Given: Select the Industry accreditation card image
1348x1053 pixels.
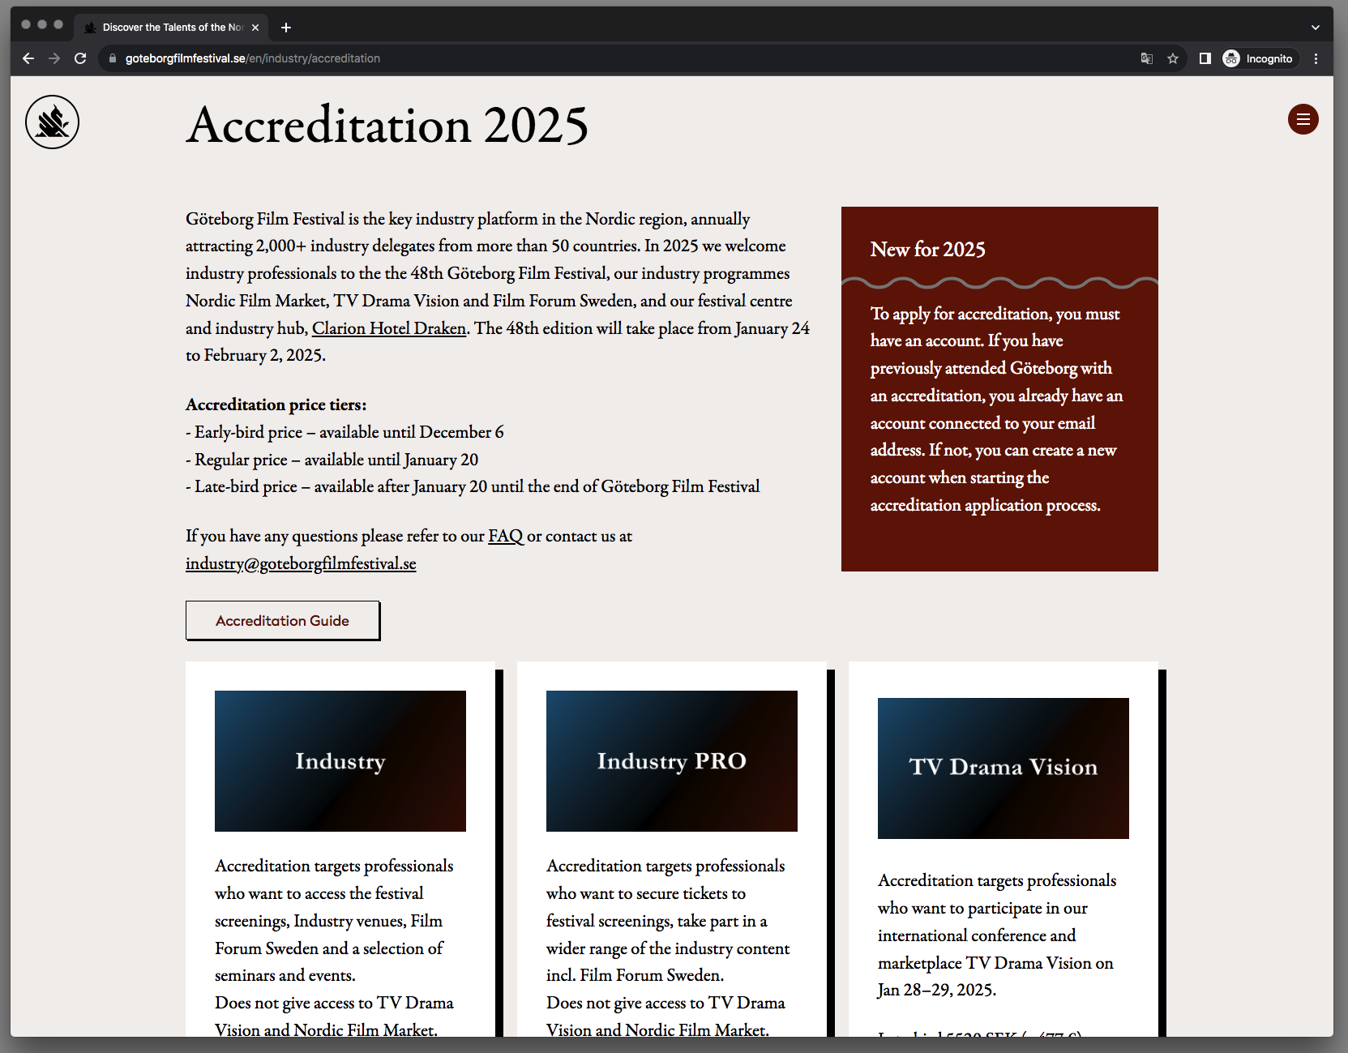Looking at the screenshot, I should tap(340, 761).
